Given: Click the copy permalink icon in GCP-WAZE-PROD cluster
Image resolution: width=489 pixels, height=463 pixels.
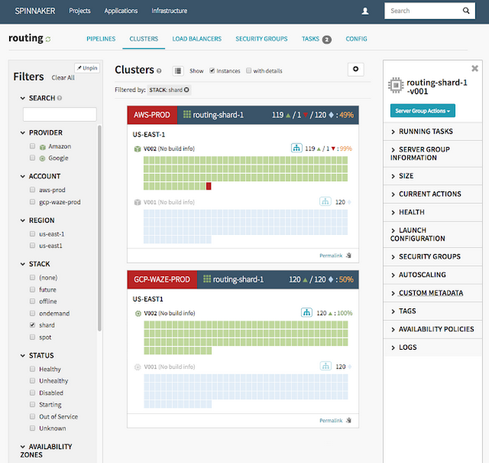Looking at the screenshot, I should pos(349,420).
